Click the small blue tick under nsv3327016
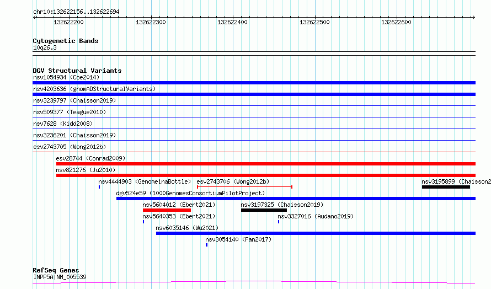Image resolution: width=491 pixels, height=289 pixels. pyautogui.click(x=279, y=222)
